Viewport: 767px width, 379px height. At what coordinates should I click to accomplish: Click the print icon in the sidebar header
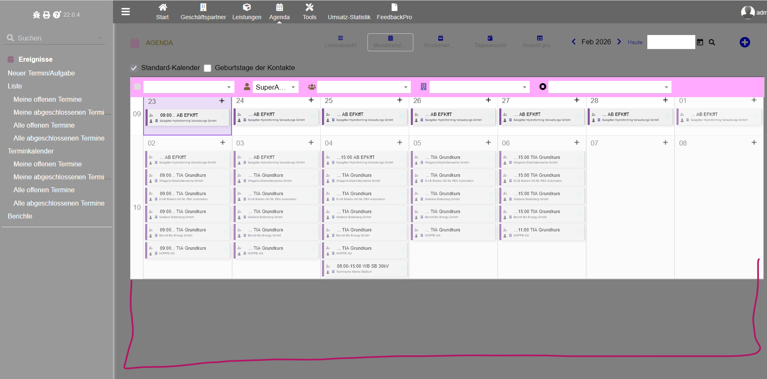coord(46,15)
